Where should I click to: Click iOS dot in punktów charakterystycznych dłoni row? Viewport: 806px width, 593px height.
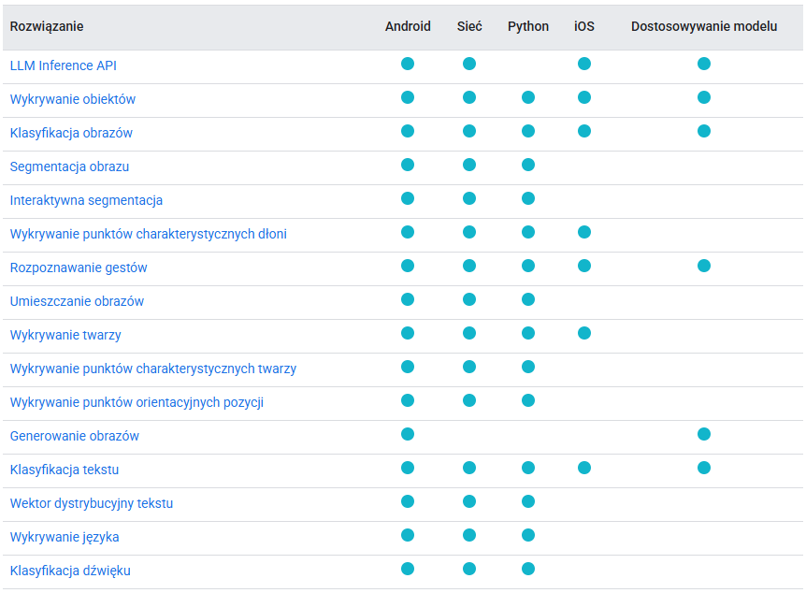584,233
